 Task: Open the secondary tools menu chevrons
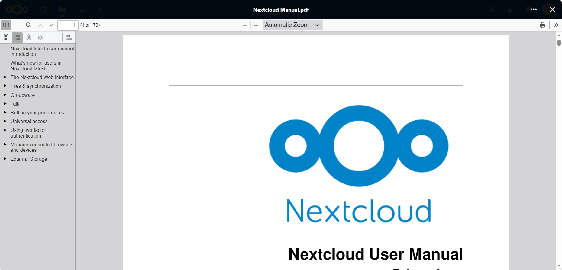(556, 25)
